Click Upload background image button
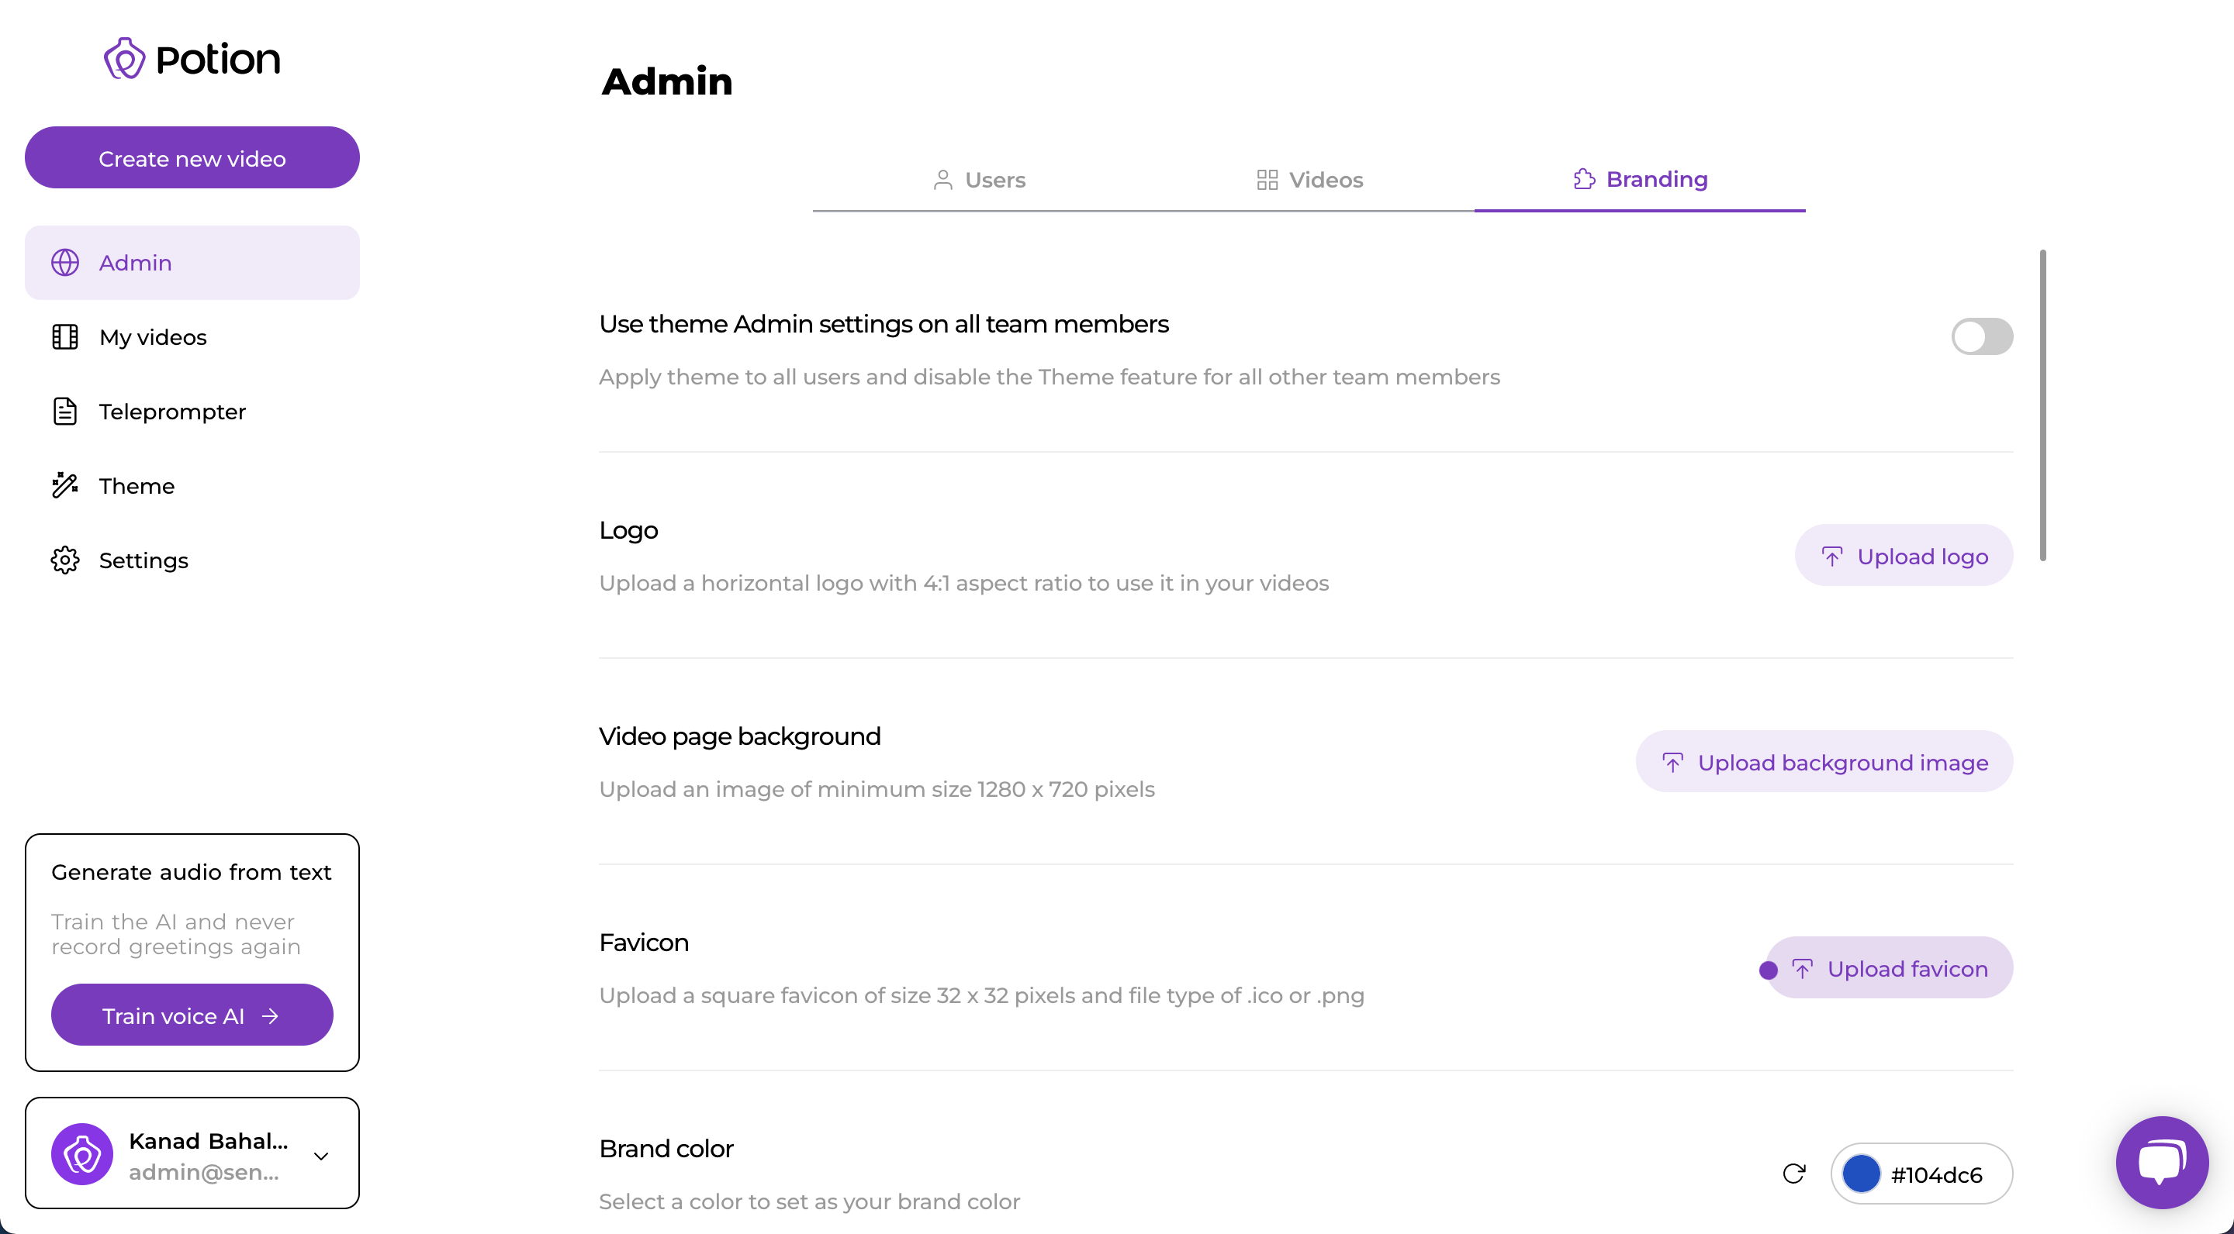 (x=1824, y=762)
